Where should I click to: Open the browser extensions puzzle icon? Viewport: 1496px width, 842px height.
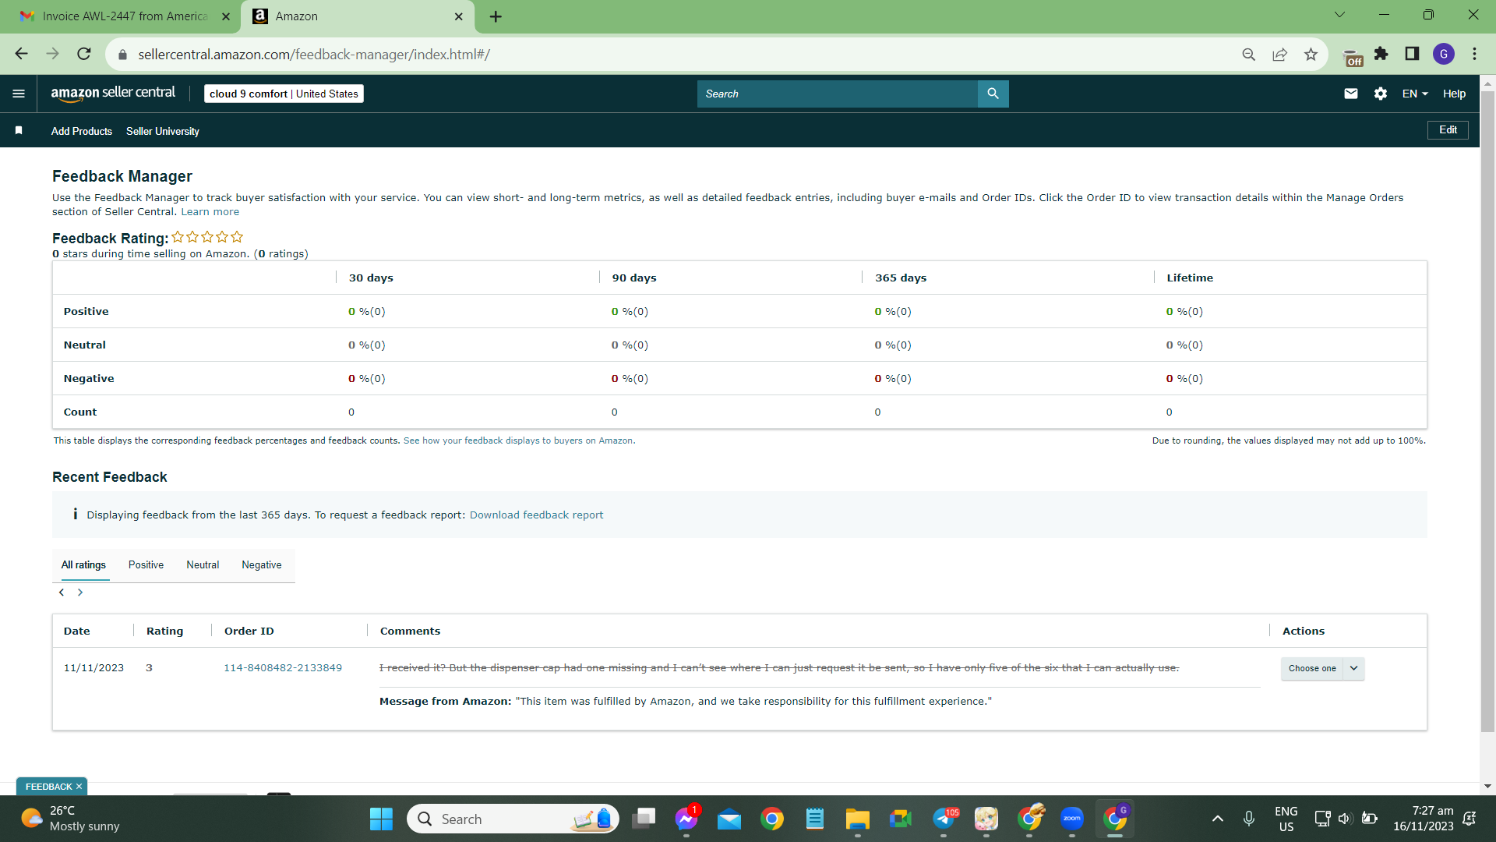click(1381, 54)
